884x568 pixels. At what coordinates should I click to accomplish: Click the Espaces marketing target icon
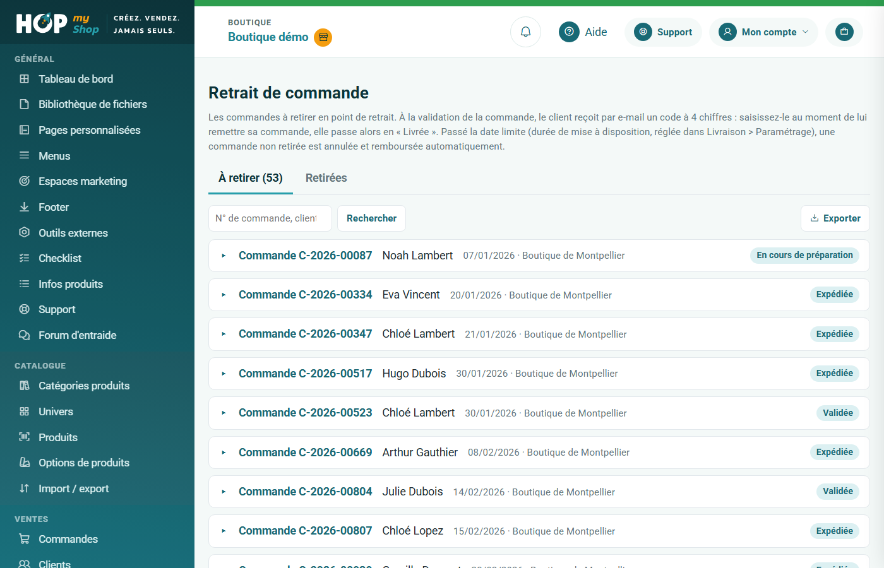pyautogui.click(x=25, y=181)
